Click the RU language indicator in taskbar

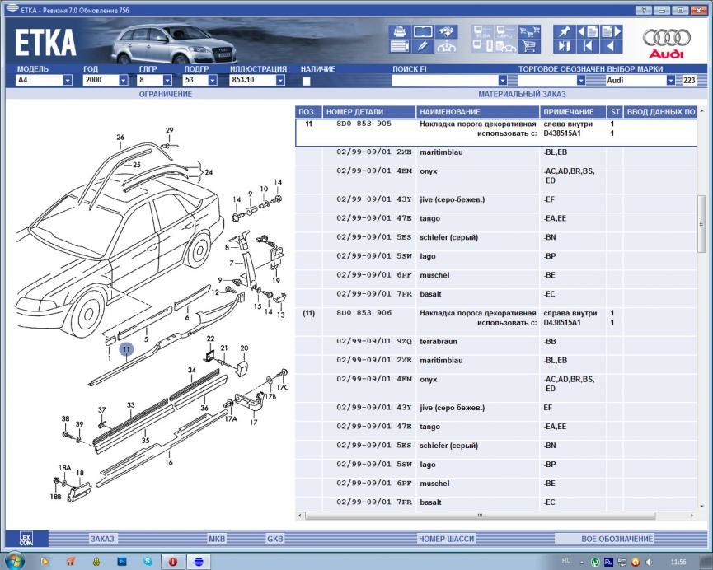566,561
